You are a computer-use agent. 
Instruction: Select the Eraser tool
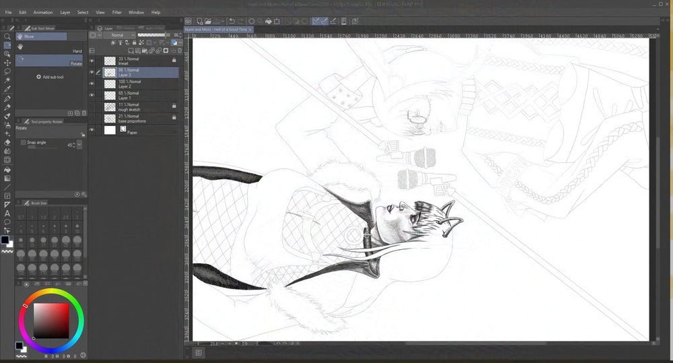coord(7,142)
